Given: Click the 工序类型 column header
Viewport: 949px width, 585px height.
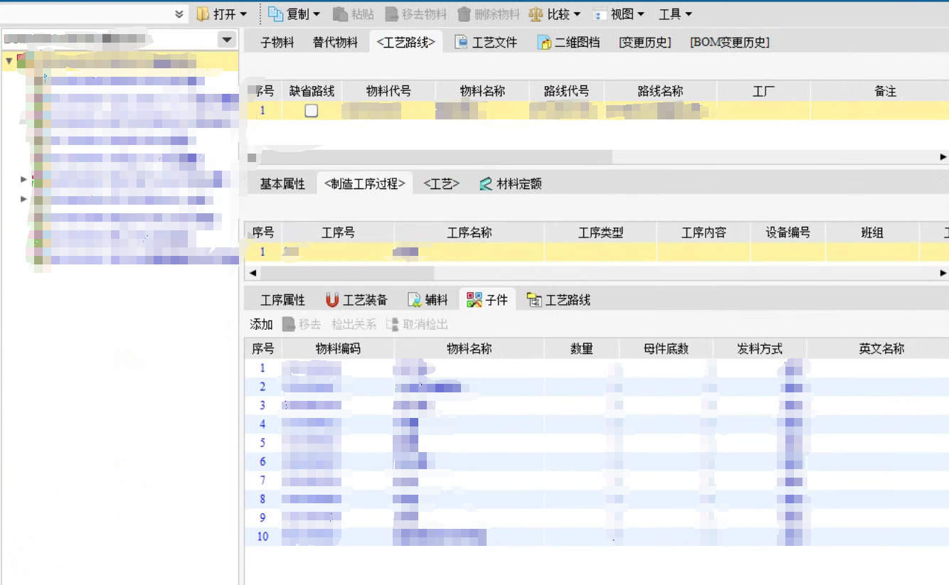Looking at the screenshot, I should point(600,232).
